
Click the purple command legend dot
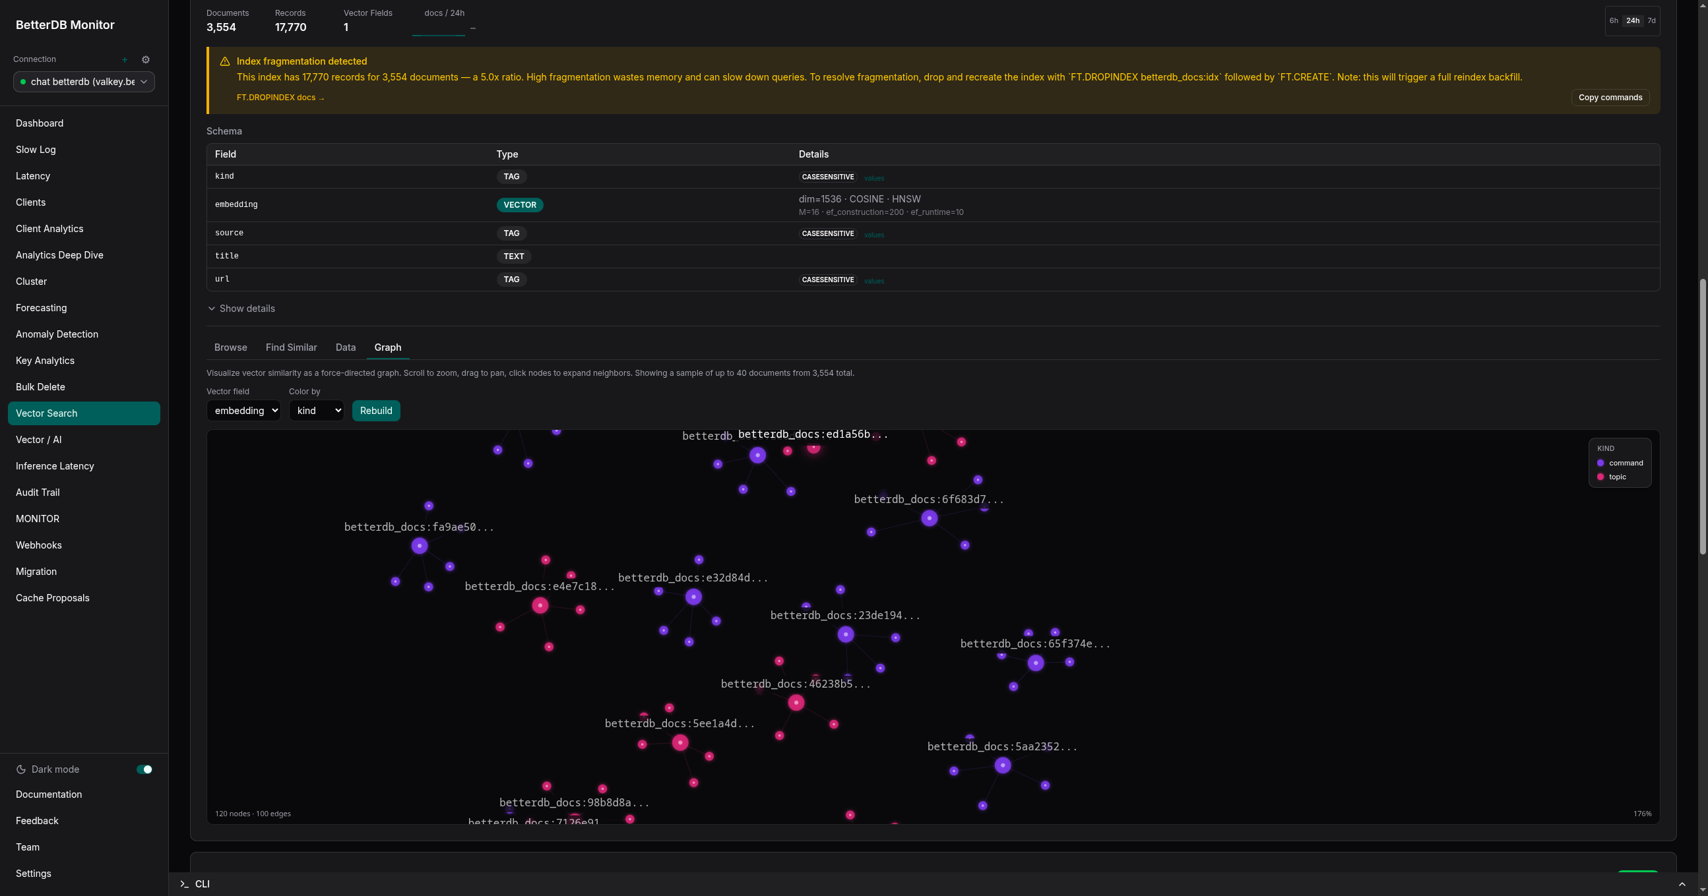pos(1600,463)
